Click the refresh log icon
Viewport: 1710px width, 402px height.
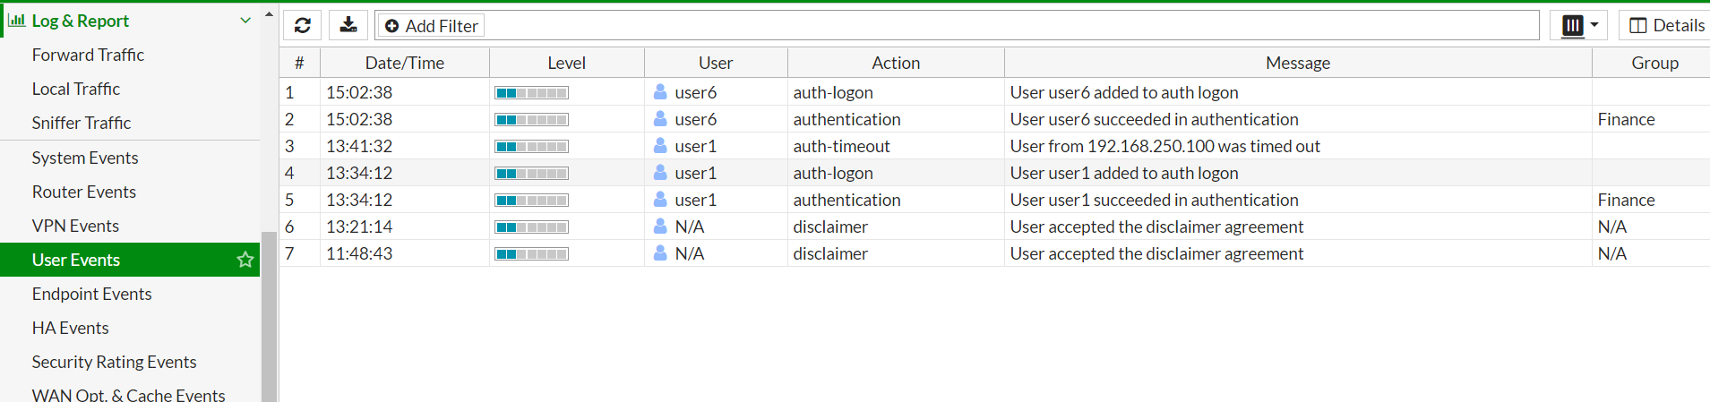point(303,25)
